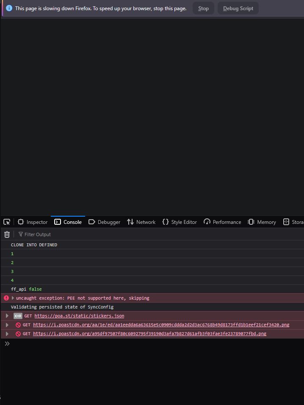The height and width of the screenshot is (405, 304).
Task: Click the blocked icon on a95df975 PNG request
Action: (18, 334)
